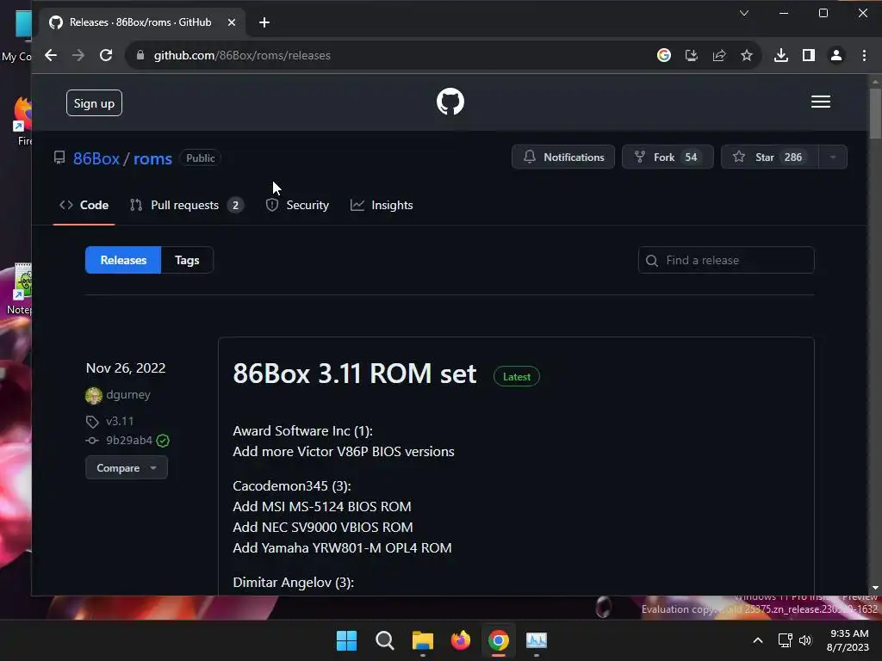Close the Releases 86Box/roms tab
The image size is (882, 661).
pos(231,22)
